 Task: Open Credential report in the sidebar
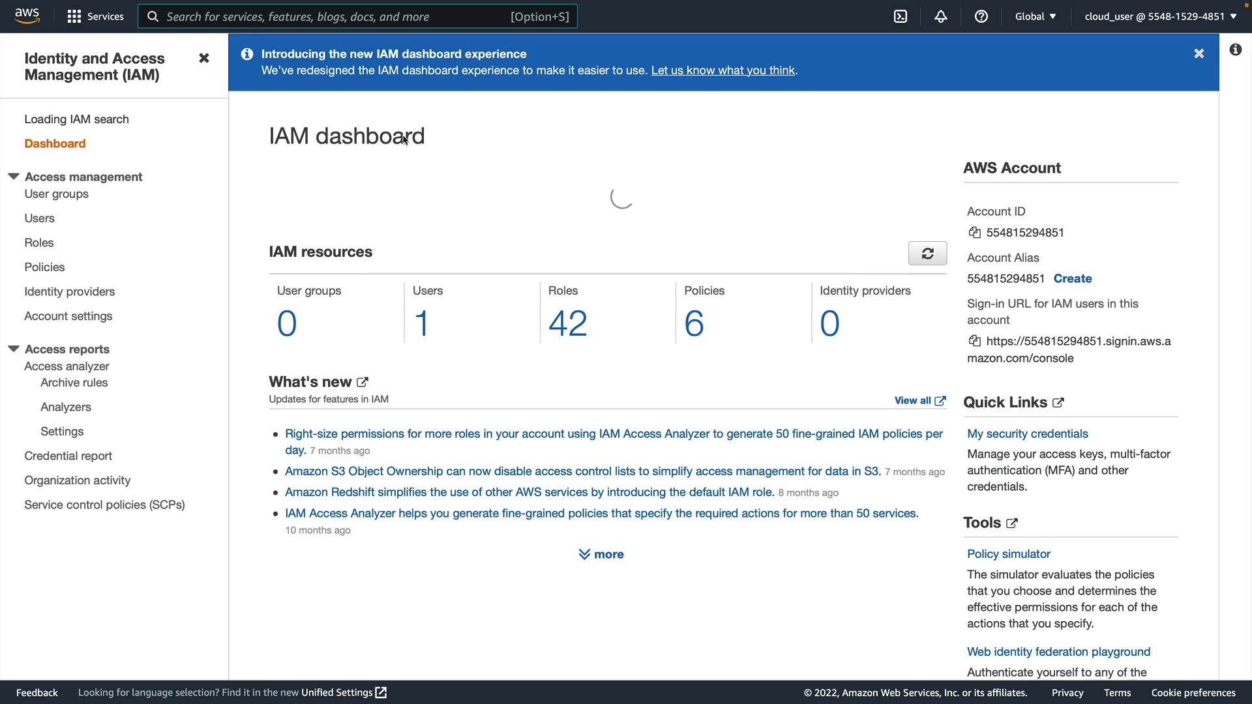click(x=68, y=456)
